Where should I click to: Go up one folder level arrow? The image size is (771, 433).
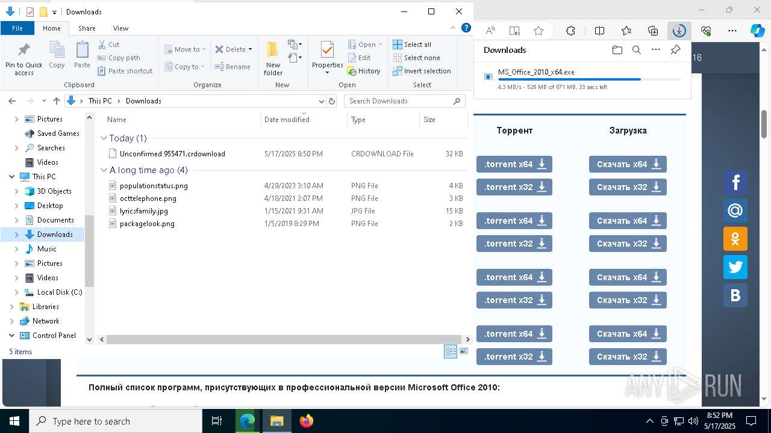[56, 101]
